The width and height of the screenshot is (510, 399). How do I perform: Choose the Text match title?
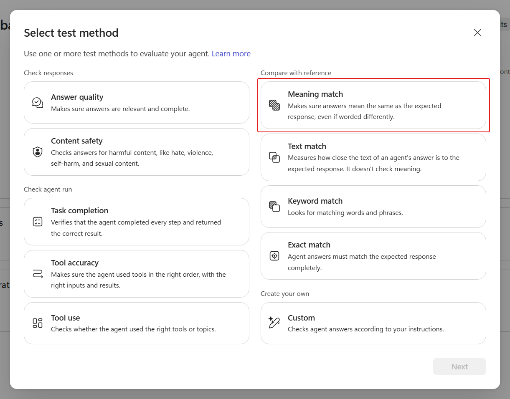coord(307,146)
